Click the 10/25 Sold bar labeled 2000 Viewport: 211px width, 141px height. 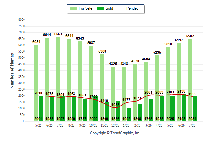[95, 109]
